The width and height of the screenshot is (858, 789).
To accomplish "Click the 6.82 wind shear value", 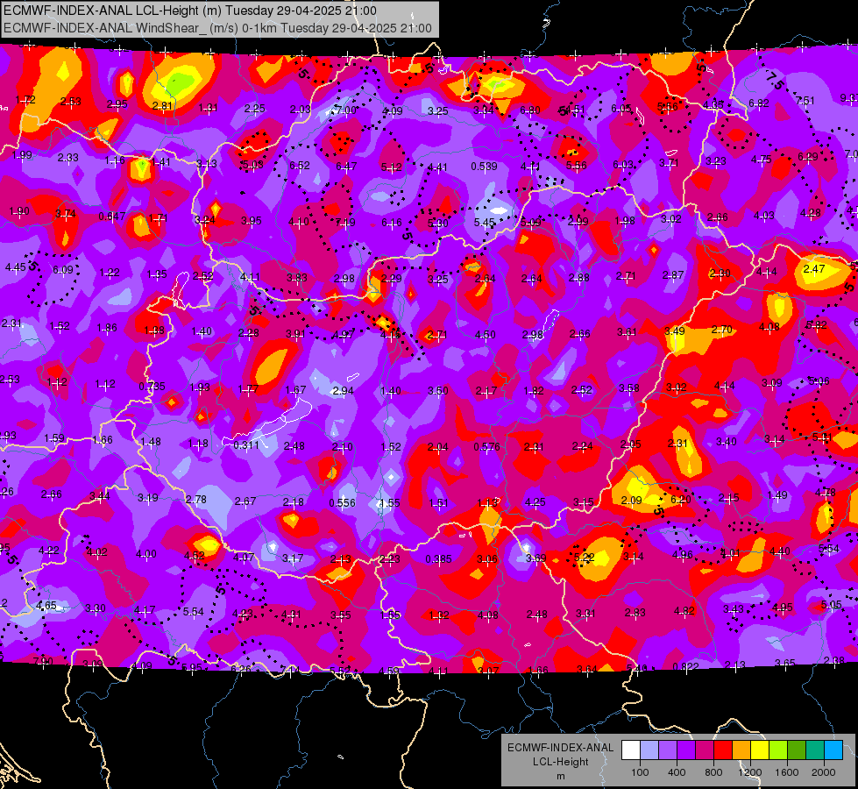I will point(758,103).
